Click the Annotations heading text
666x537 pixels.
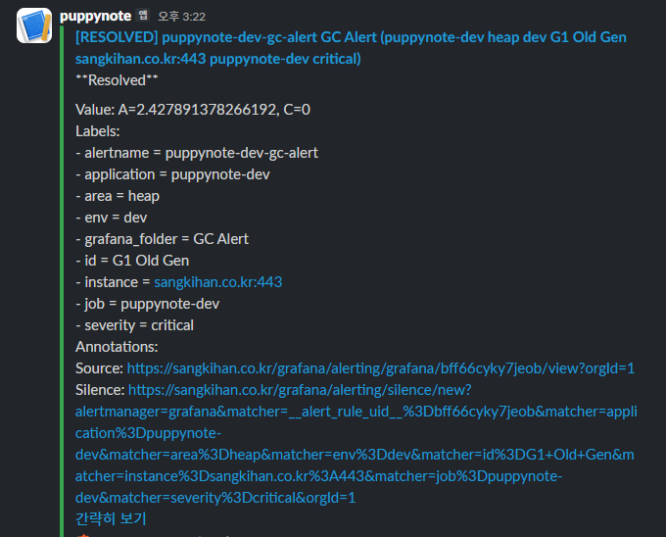(x=117, y=347)
